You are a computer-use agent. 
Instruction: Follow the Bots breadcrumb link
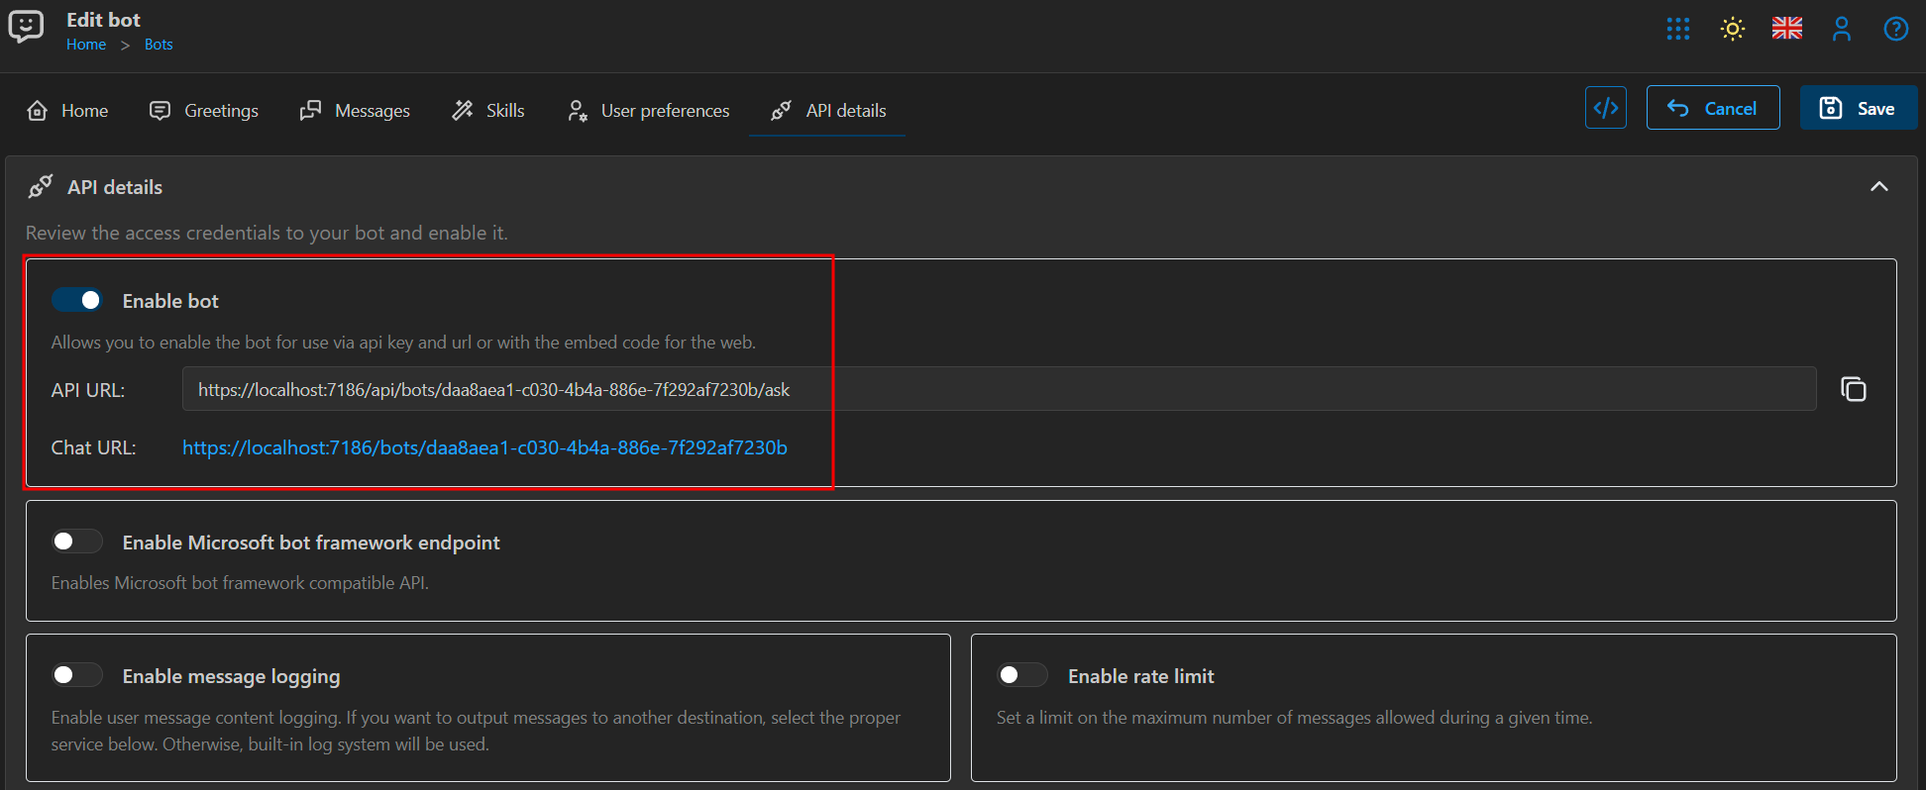[x=159, y=45]
